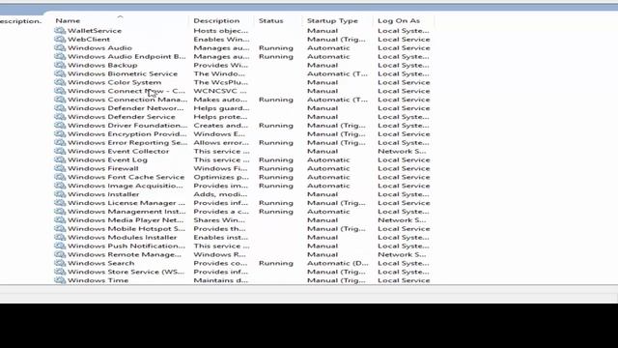Click the icon beside Windows Image Acquisition
The height and width of the screenshot is (348, 618).
[x=60, y=186]
